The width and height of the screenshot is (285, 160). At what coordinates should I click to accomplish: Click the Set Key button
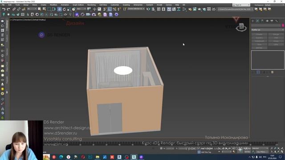[x=248, y=152]
